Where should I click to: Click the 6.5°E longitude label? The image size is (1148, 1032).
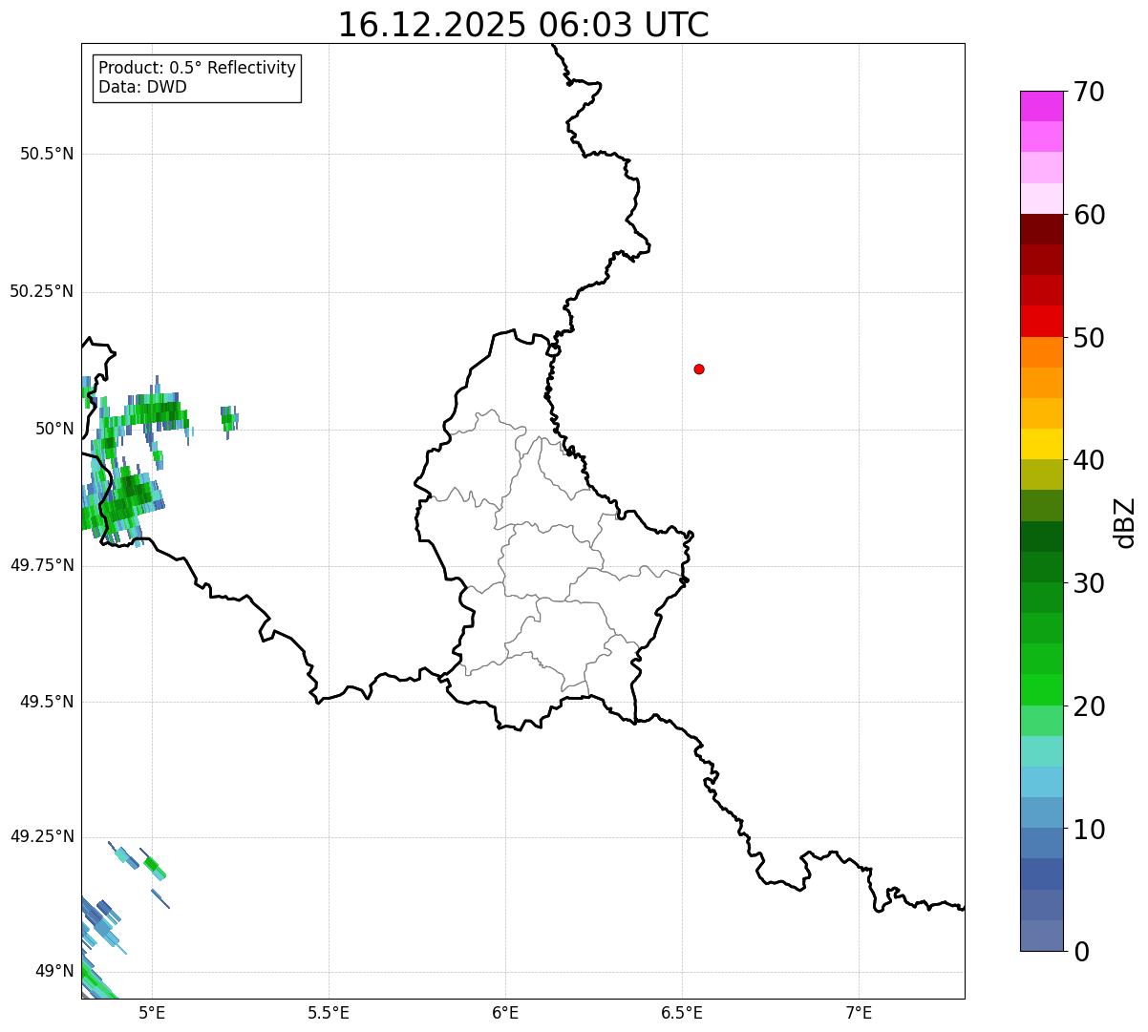[x=682, y=1013]
